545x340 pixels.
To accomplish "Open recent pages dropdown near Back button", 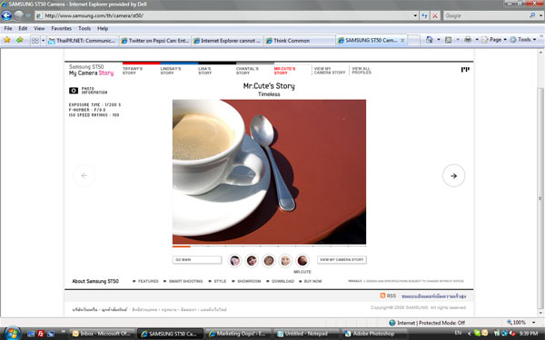I will (28, 15).
